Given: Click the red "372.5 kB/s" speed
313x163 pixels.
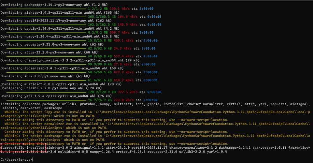Looking at the screenshot, I should [x=128, y=92].
